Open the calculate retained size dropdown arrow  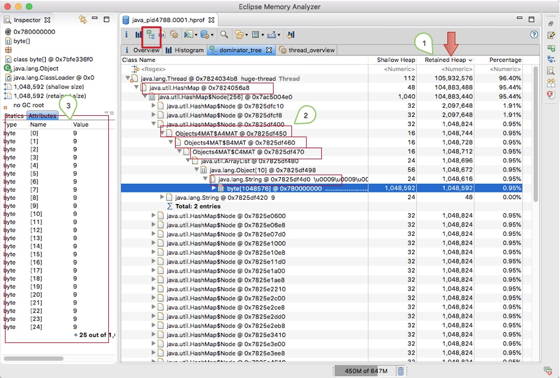[263, 35]
